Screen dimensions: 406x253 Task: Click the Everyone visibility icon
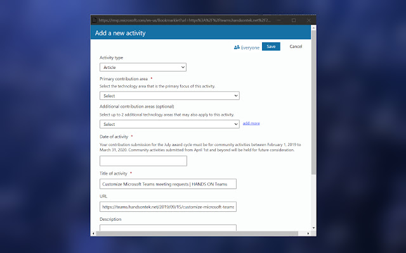tap(237, 47)
